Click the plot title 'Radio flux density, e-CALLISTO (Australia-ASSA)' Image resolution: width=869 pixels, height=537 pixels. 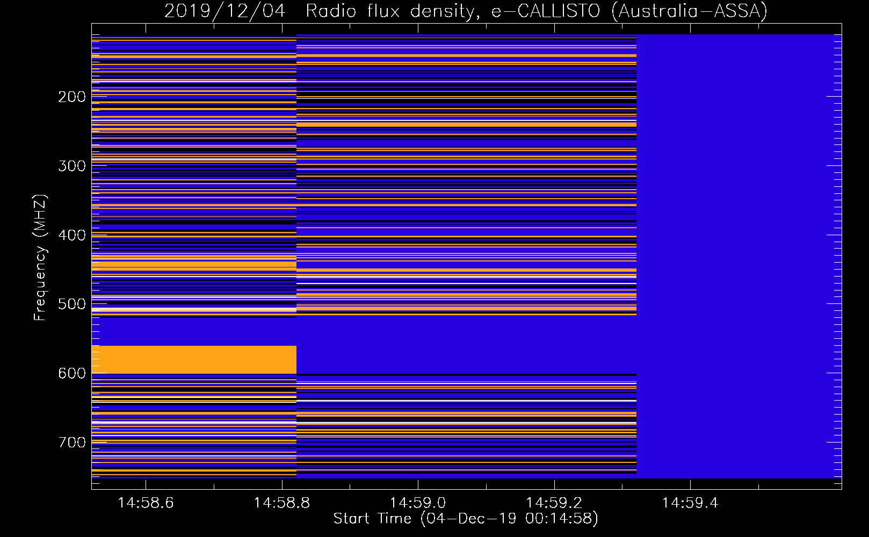[537, 11]
